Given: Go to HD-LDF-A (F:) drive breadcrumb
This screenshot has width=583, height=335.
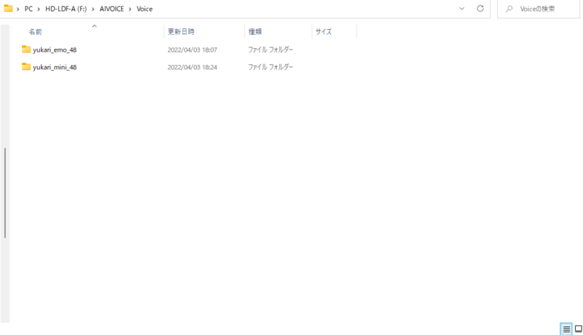Looking at the screenshot, I should (66, 9).
